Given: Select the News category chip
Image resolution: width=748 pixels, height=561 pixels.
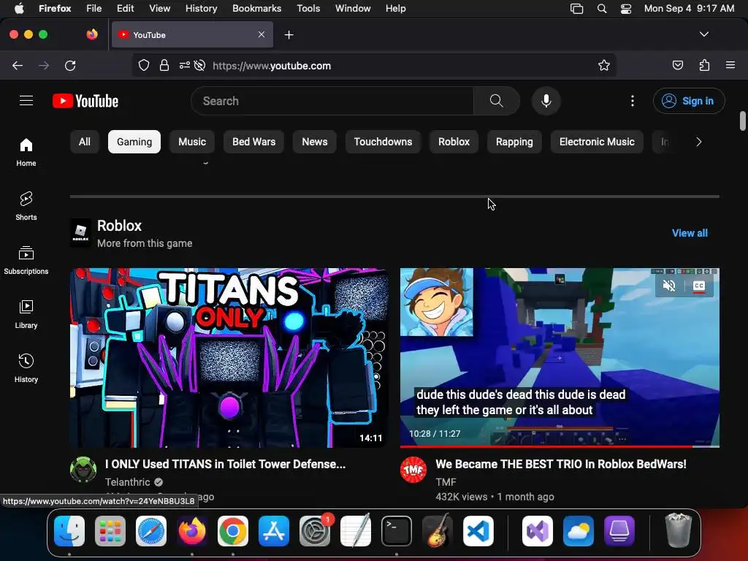Looking at the screenshot, I should pyautogui.click(x=314, y=142).
